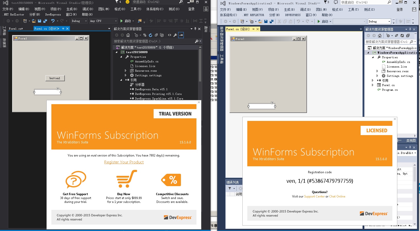This screenshot has width=420, height=231.
Task: Click Support Center link in licensed dialog
Action: click(x=314, y=196)
